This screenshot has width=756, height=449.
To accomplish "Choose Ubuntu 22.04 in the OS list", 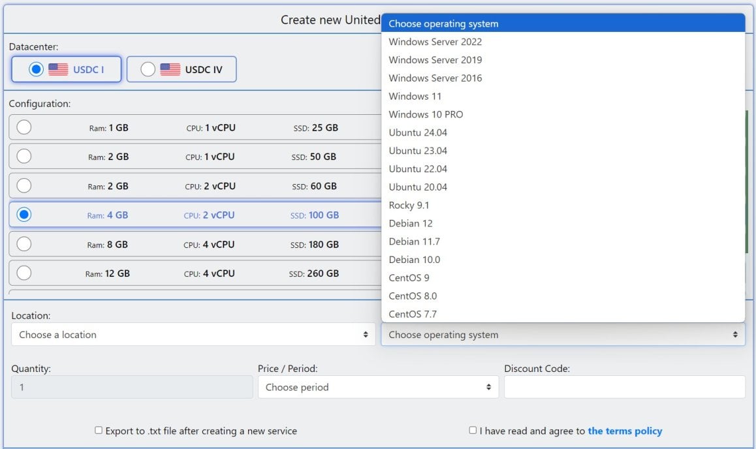I will pos(563,168).
